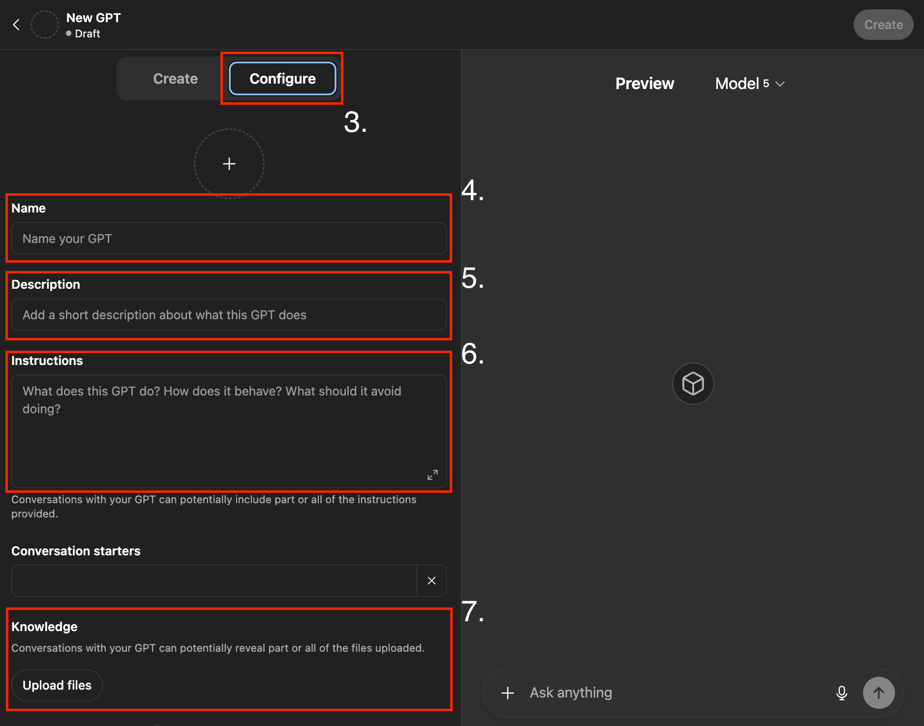Select the Configure tab
The width and height of the screenshot is (924, 726).
tap(283, 79)
